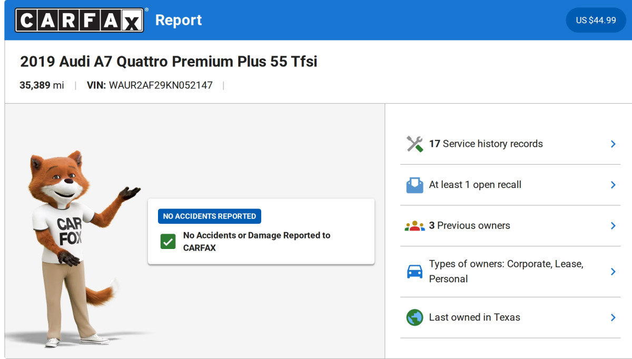Click the VIN number WAUR2AF29KN052147

[x=161, y=85]
